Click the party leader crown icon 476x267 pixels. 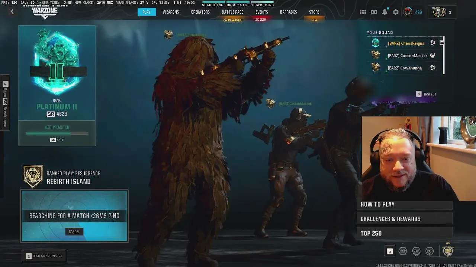[441, 43]
